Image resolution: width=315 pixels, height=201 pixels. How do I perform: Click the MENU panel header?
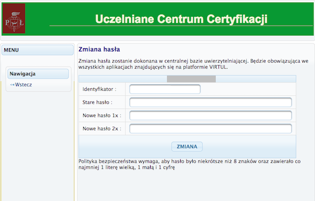coord(38,50)
